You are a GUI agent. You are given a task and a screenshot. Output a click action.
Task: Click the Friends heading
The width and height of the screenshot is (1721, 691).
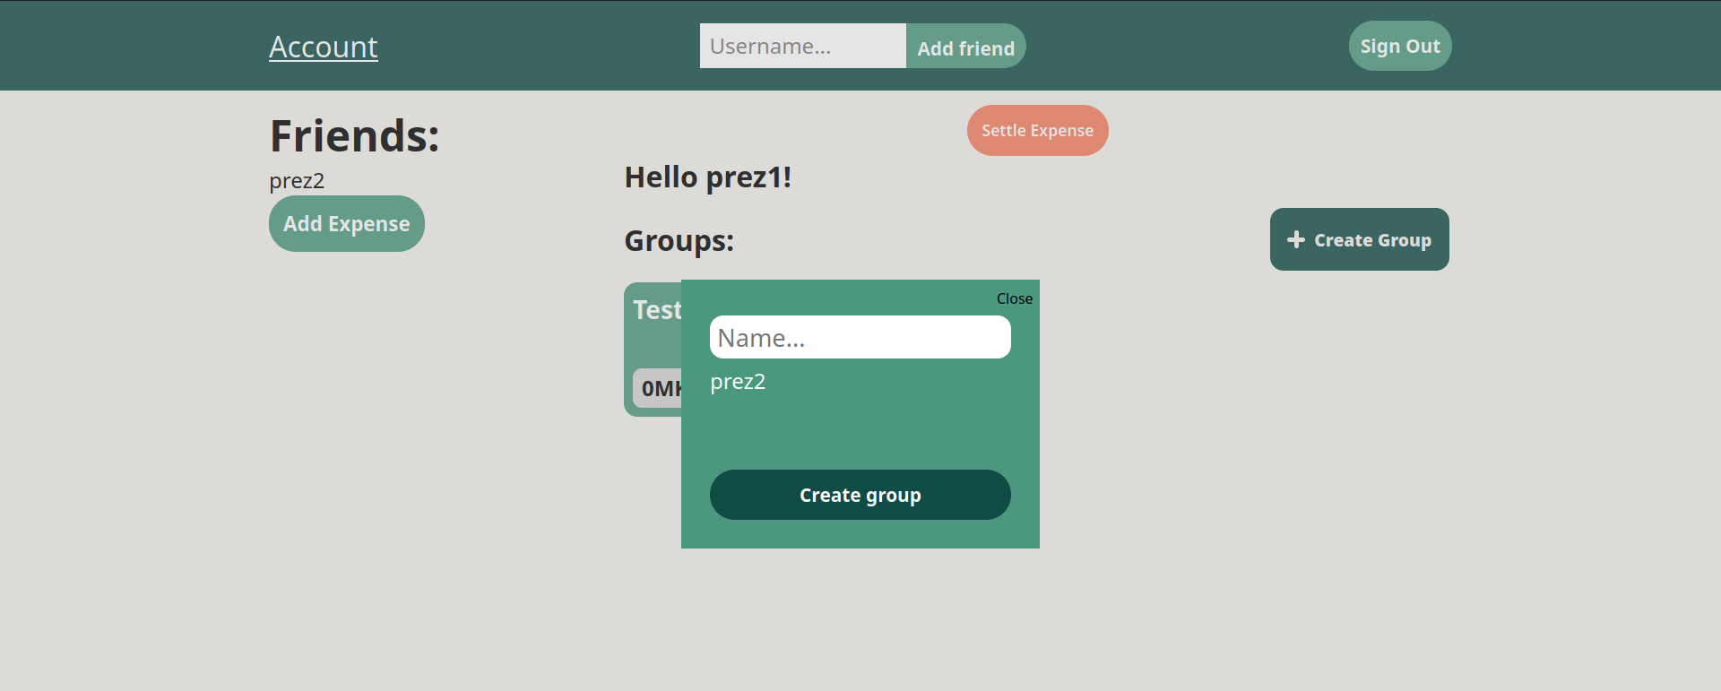[x=355, y=136]
